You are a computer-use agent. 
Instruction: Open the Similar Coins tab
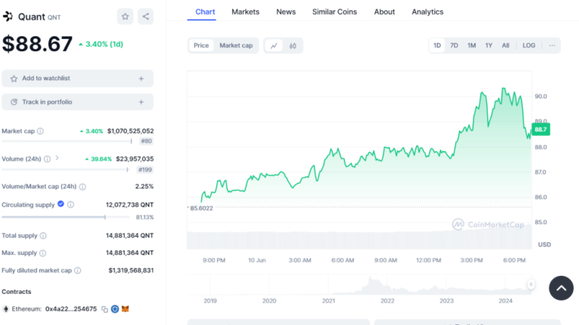click(x=334, y=12)
